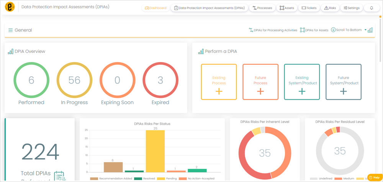
Task: Click the plus icon for Future System/Product
Action: [344, 92]
